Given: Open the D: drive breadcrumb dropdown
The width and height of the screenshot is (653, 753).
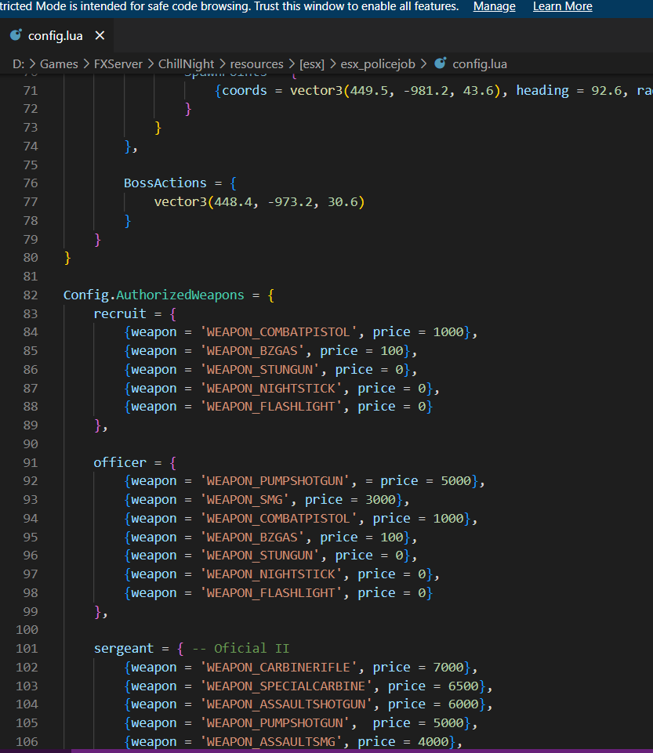Looking at the screenshot, I should pyautogui.click(x=17, y=63).
